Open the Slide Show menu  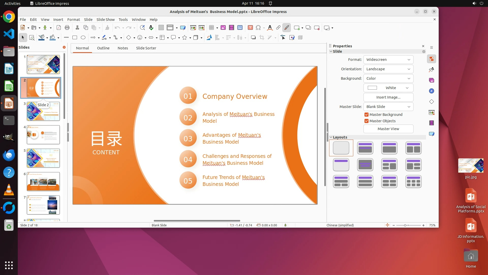point(105,20)
